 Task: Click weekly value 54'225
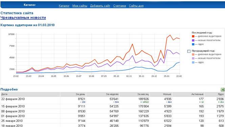(x=114, y=106)
